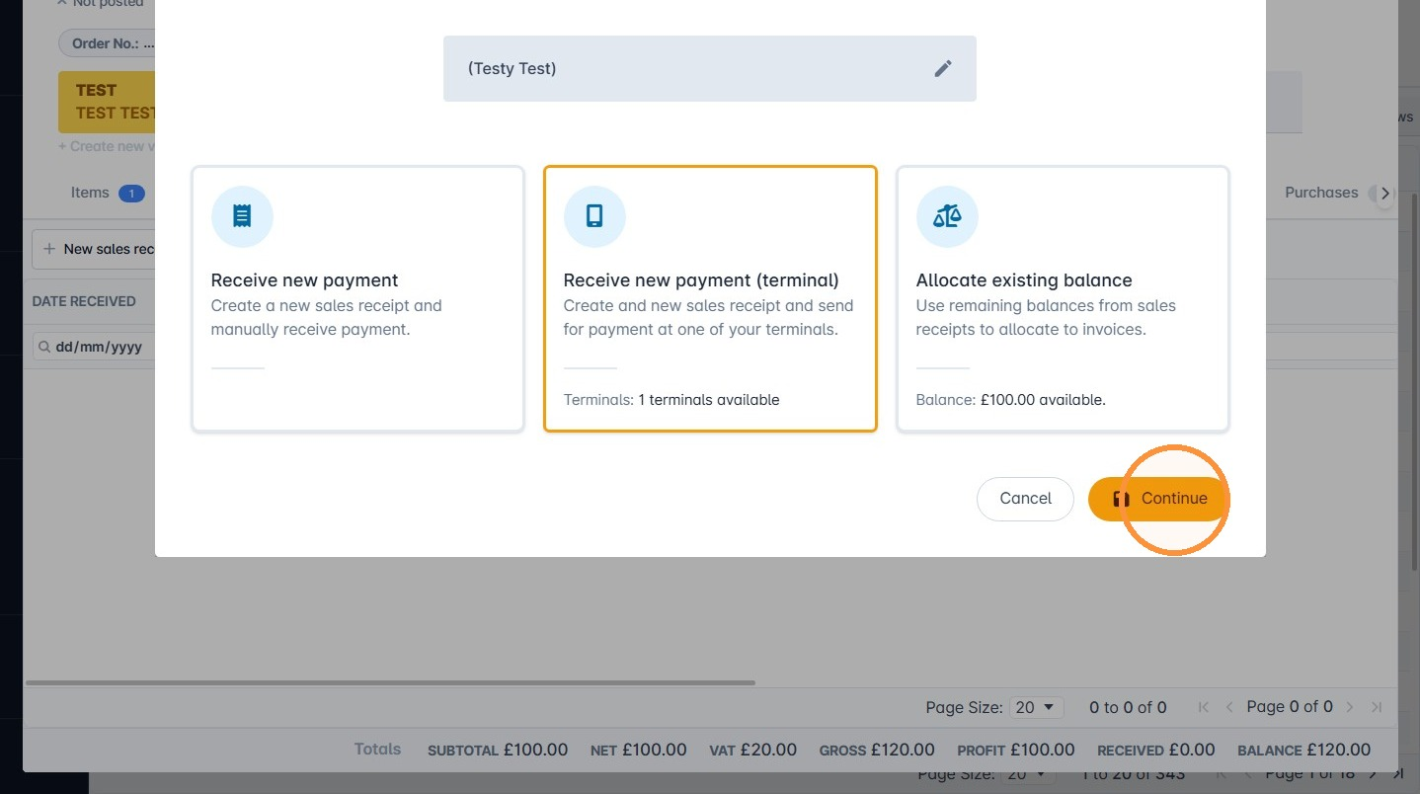
Task: Click the VAT £20.00 total
Action: pos(752,750)
